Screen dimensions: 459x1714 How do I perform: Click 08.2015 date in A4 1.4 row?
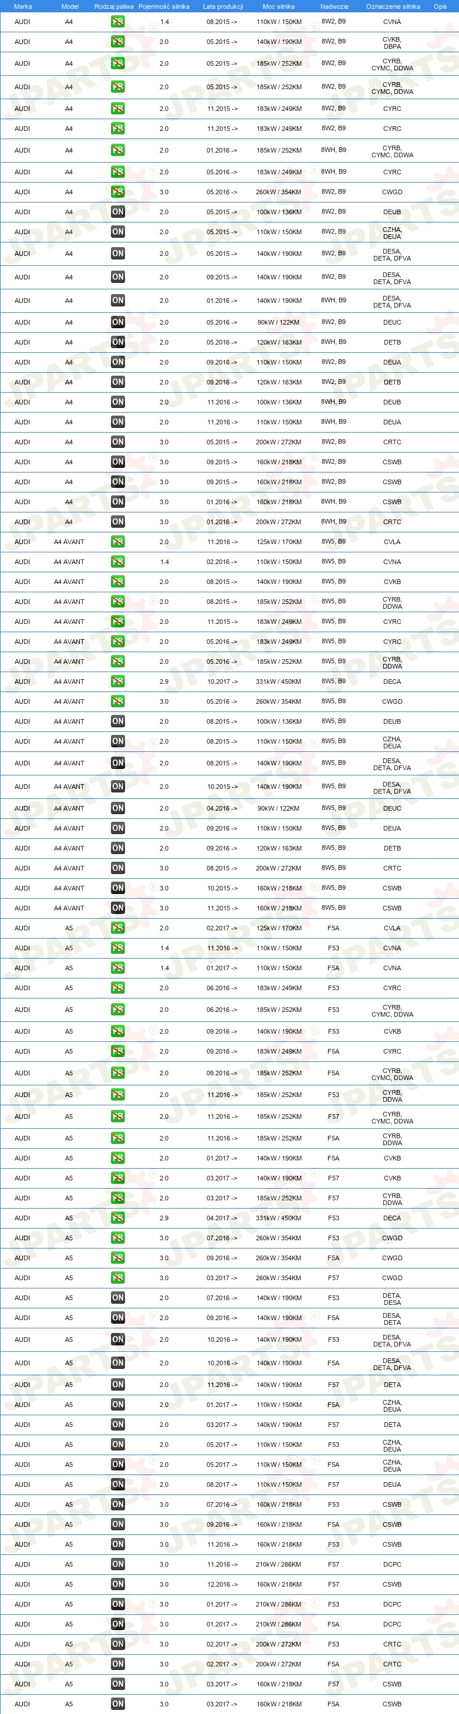click(221, 21)
